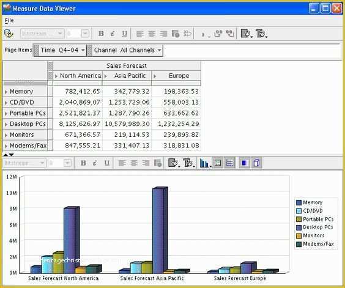Open the graph font color tool
The width and height of the screenshot is (345, 288).
(x=189, y=163)
